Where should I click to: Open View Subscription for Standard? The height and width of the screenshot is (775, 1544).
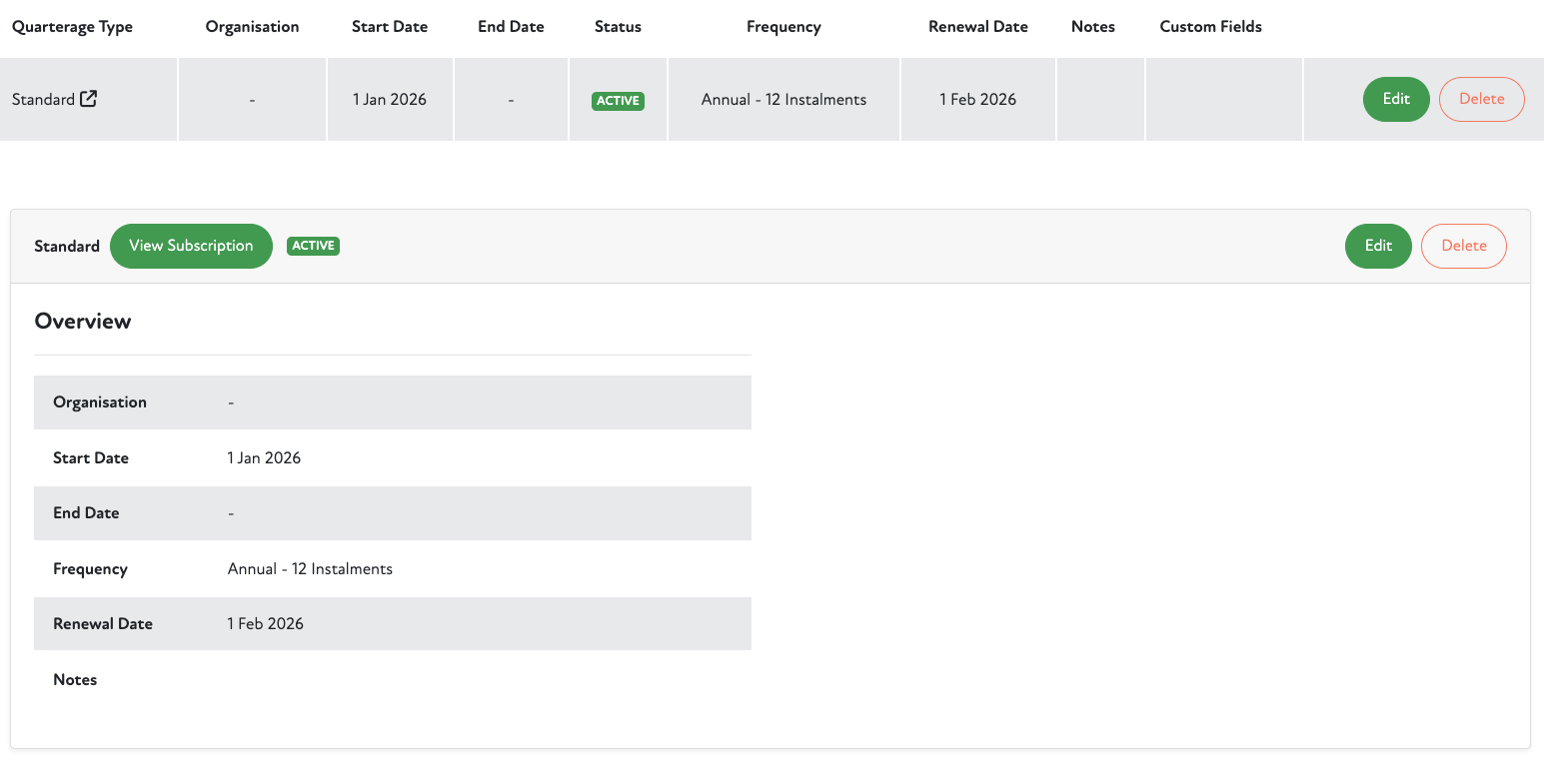click(x=191, y=246)
